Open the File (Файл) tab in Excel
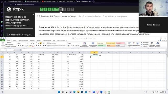Screen dimensions: 168x94 tap(3, 40)
